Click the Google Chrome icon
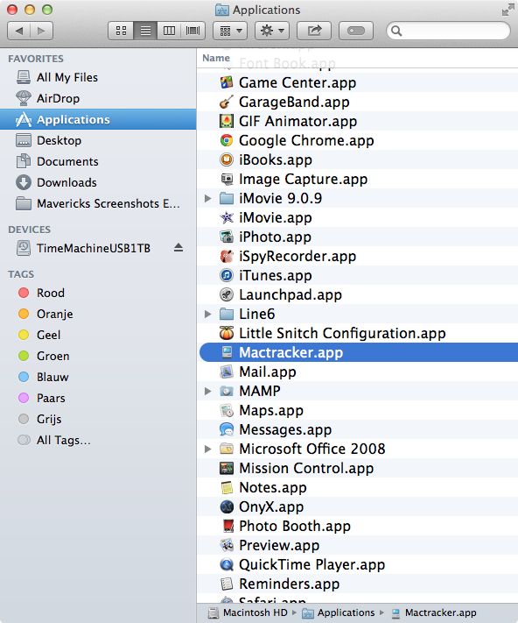Image resolution: width=518 pixels, height=623 pixels. [x=227, y=140]
